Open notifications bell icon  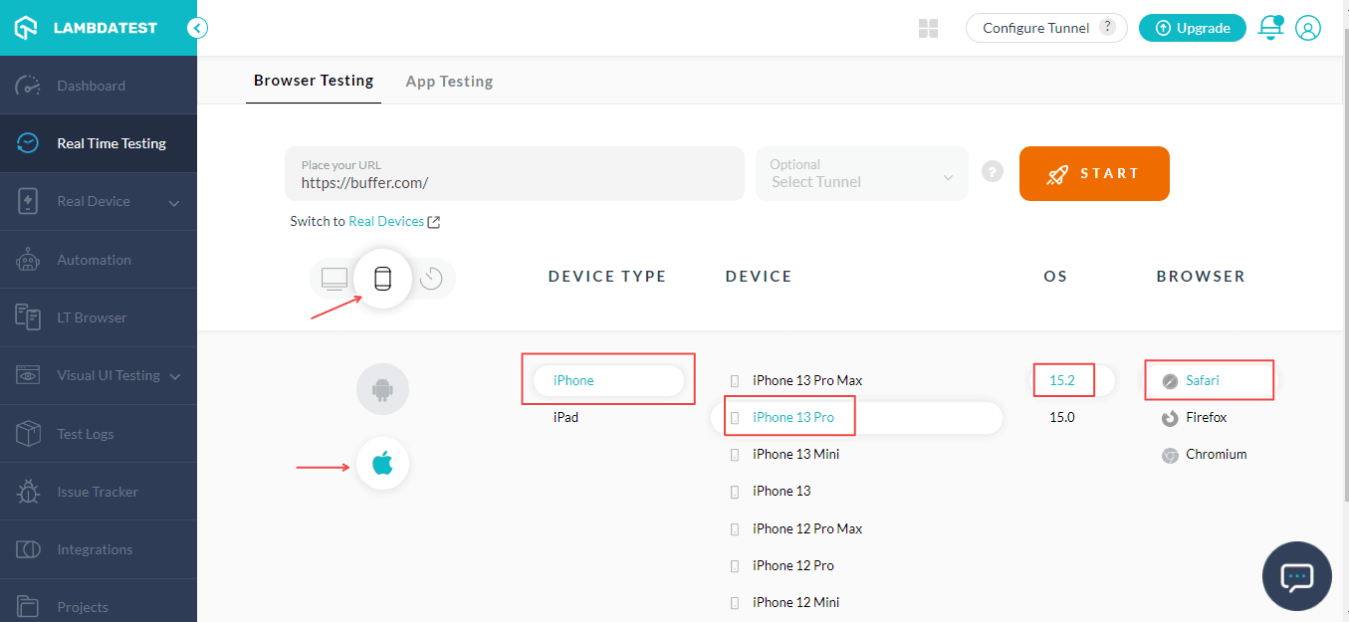click(1270, 28)
